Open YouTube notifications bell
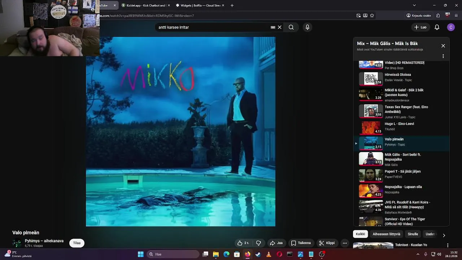 pos(437,27)
